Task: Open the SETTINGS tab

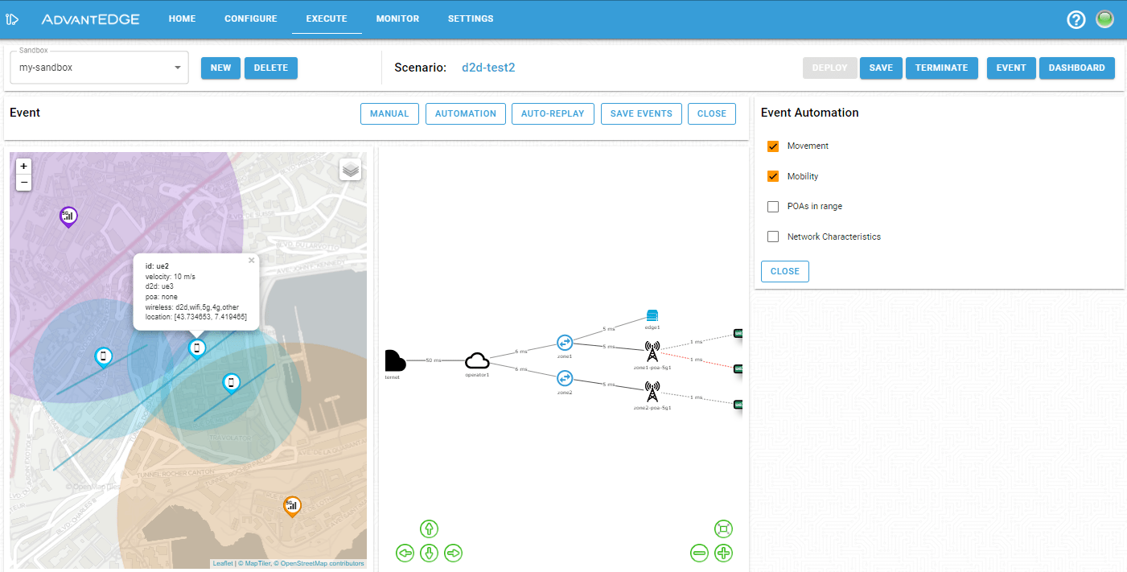Action: pyautogui.click(x=471, y=19)
